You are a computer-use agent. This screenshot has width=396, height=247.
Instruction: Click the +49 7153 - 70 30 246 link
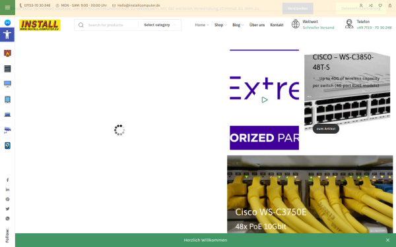click(x=374, y=28)
